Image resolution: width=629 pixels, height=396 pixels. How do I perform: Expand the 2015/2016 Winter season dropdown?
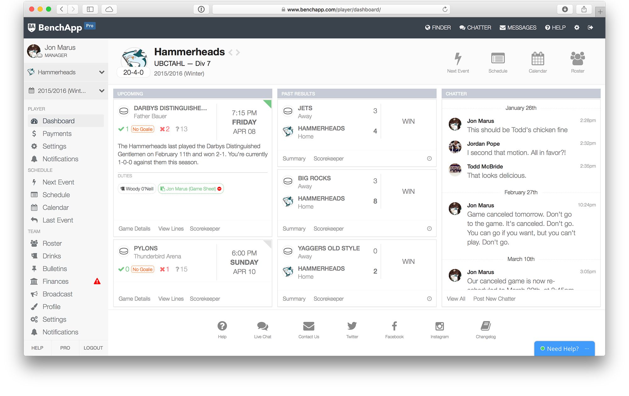tap(101, 91)
